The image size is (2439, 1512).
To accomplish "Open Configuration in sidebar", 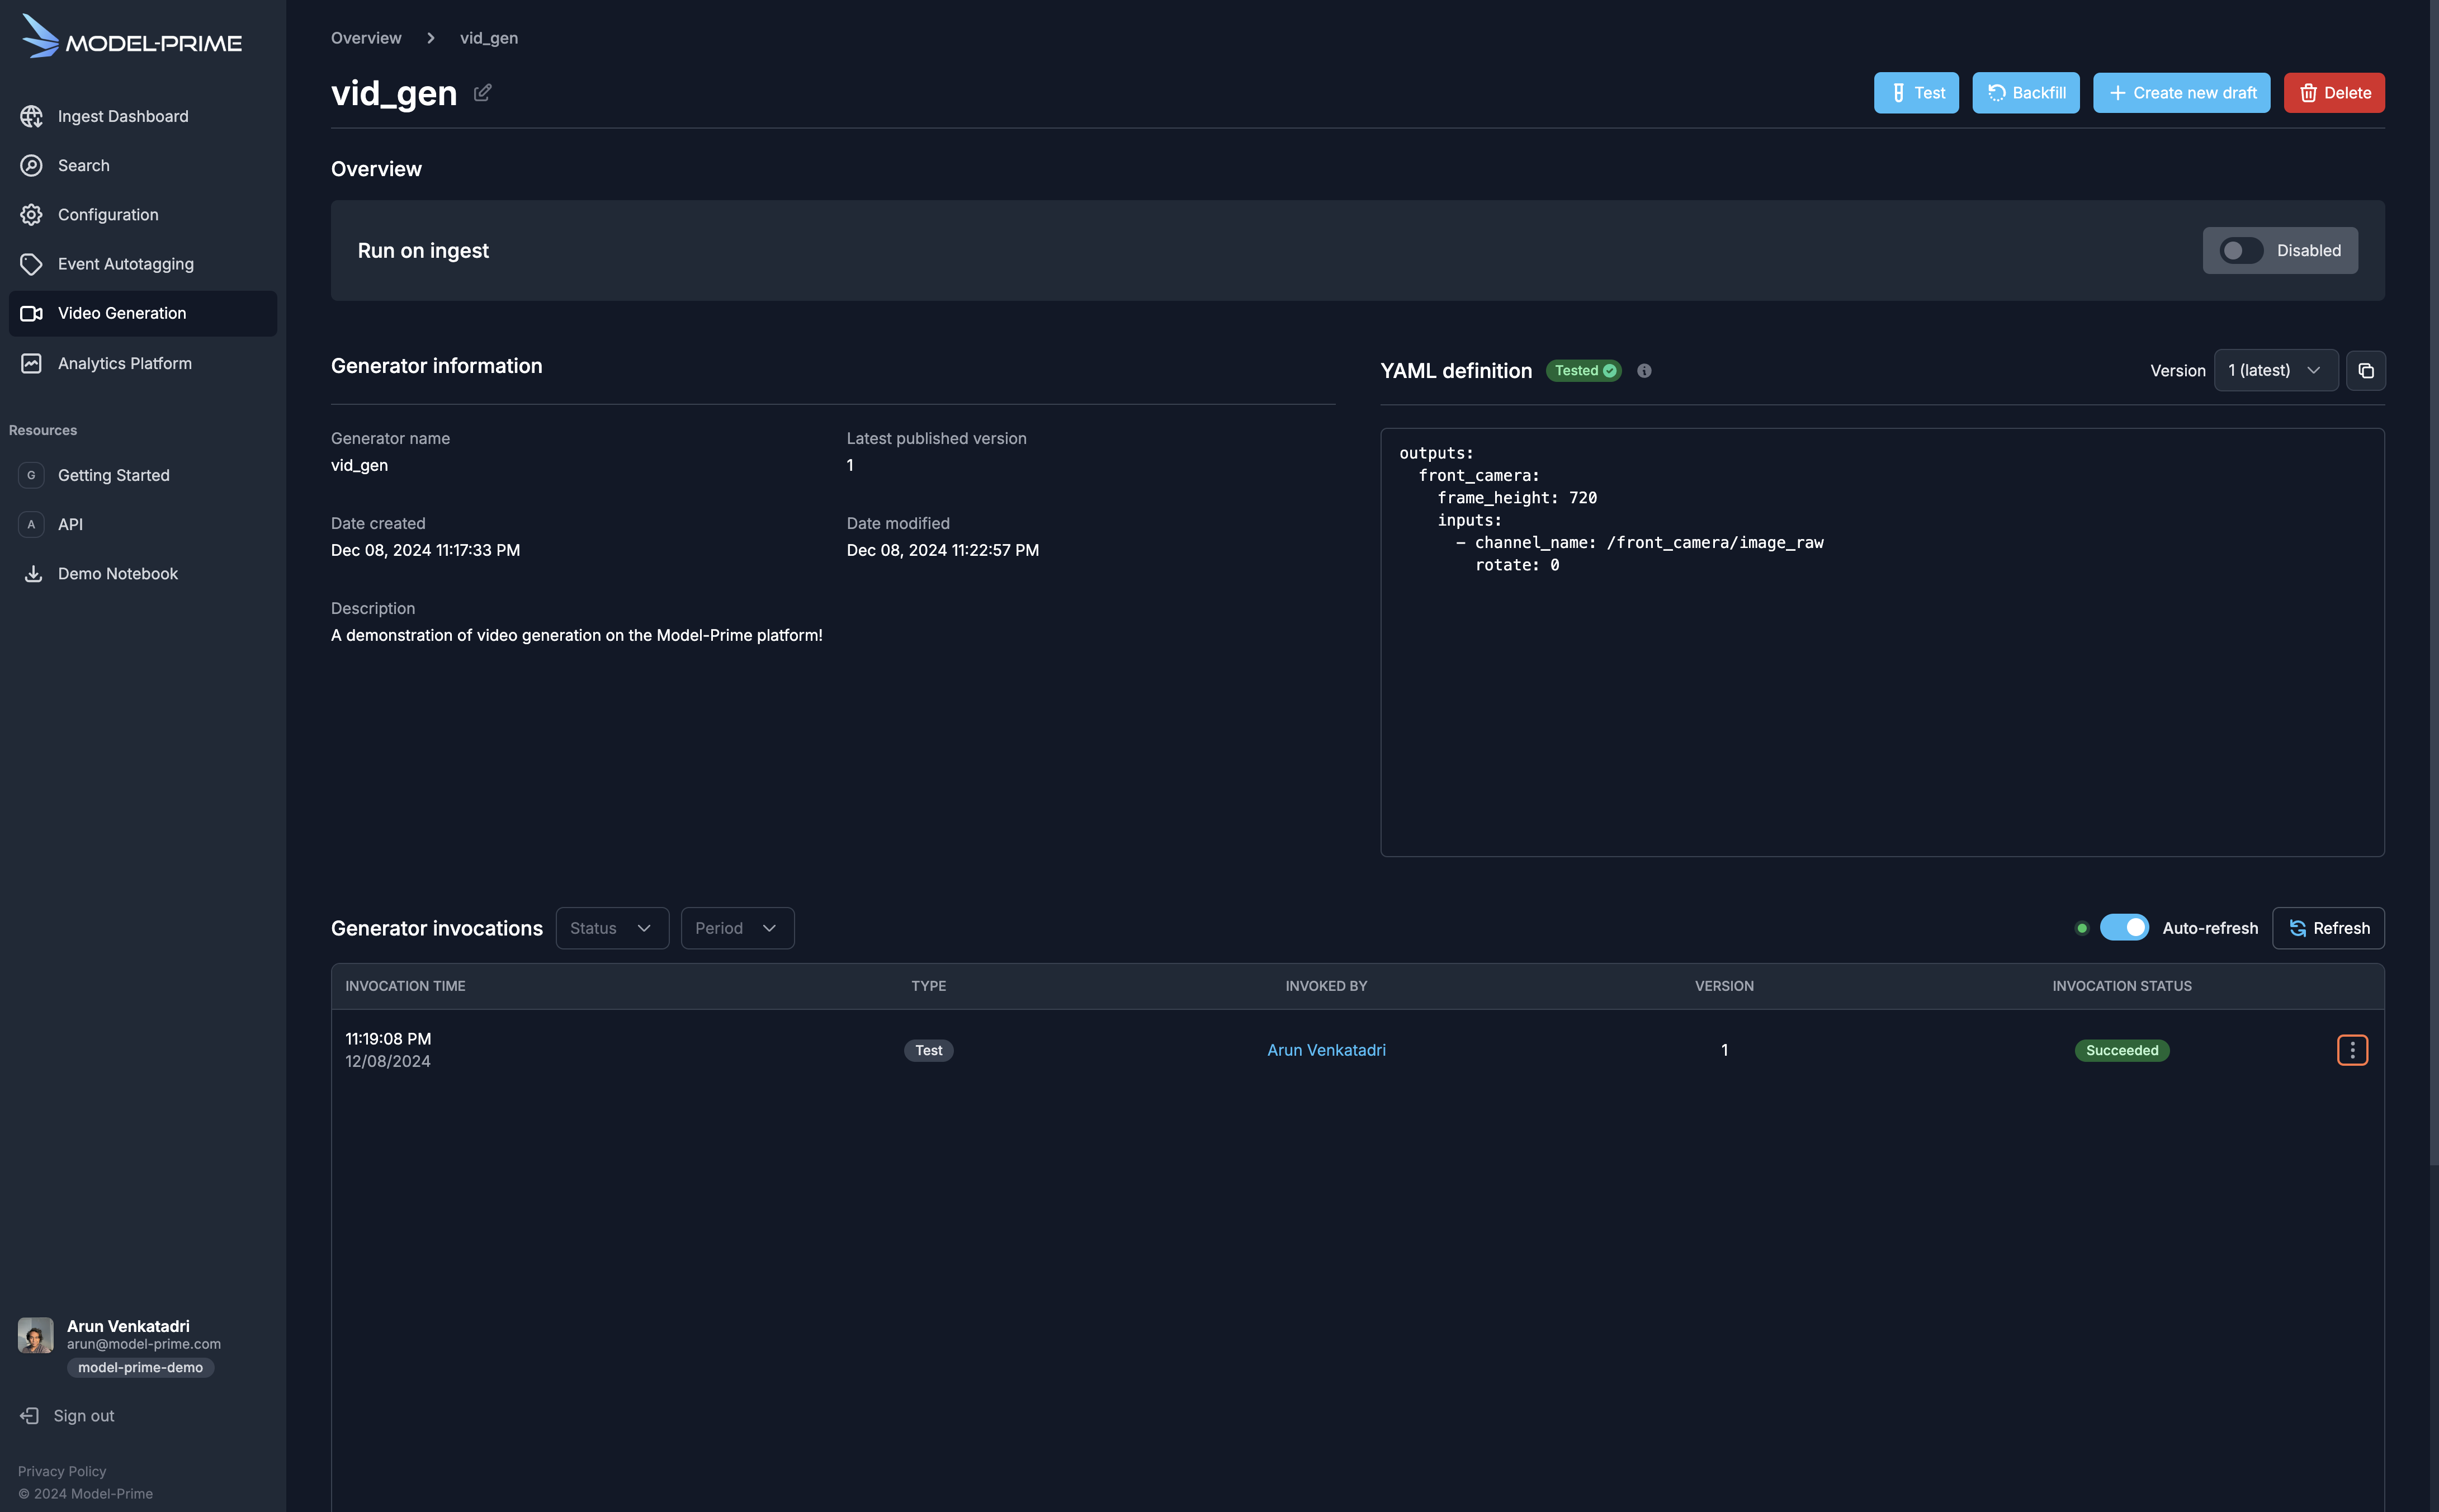I will [x=143, y=214].
